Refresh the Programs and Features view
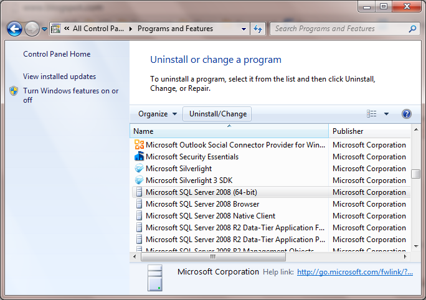The image size is (426, 300). pos(258,29)
